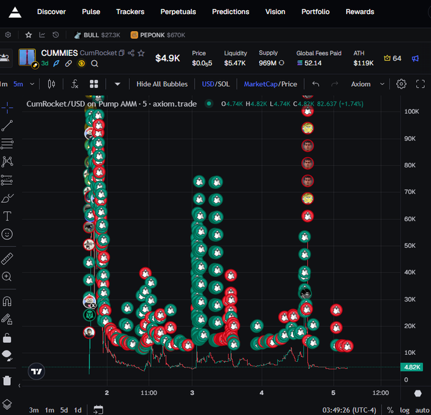Enter fullscreen chart mode
Viewport: 431px width, 415px height.
point(421,84)
